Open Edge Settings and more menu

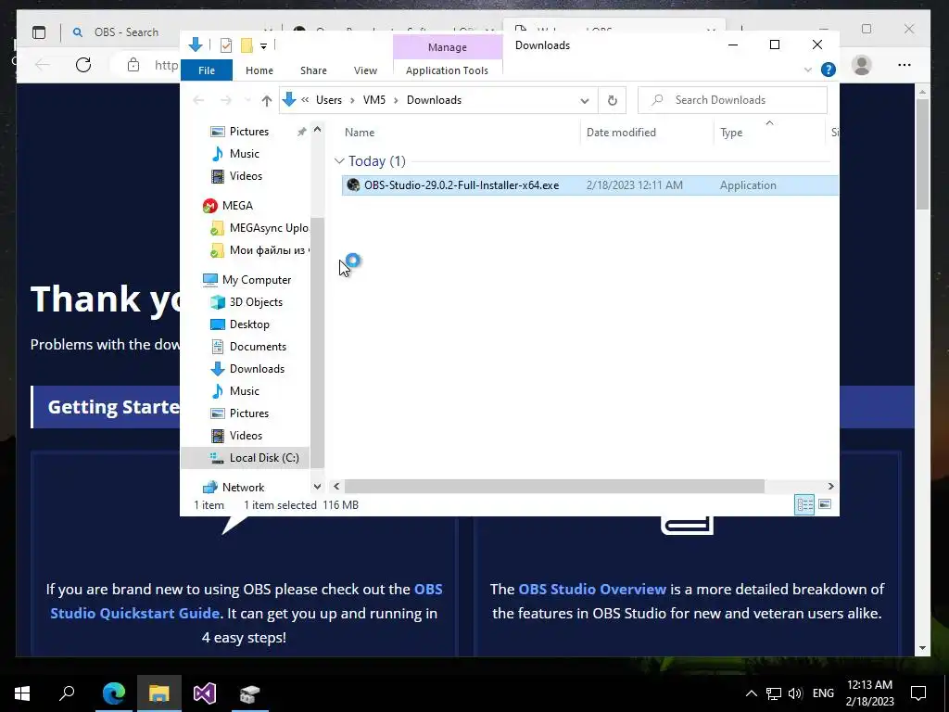click(x=905, y=65)
